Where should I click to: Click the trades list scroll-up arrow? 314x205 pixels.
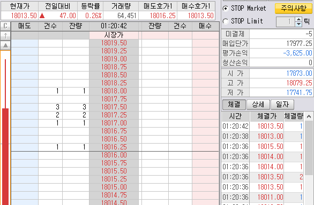coord(309,116)
